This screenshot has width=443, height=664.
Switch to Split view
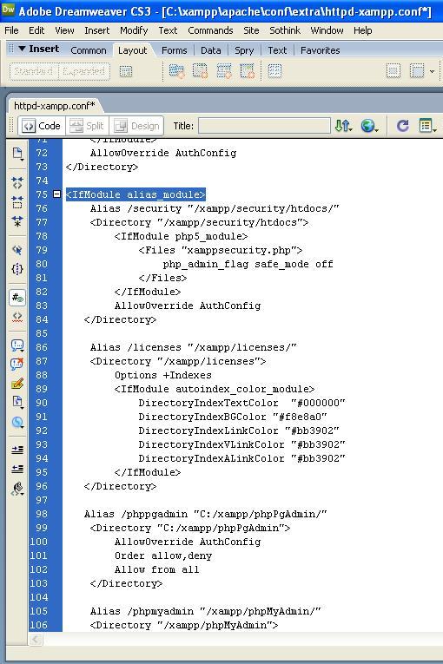pyautogui.click(x=87, y=126)
